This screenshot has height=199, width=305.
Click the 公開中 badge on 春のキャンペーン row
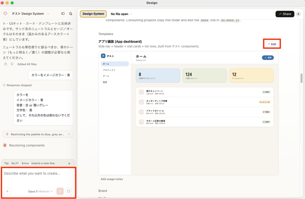(x=266, y=92)
